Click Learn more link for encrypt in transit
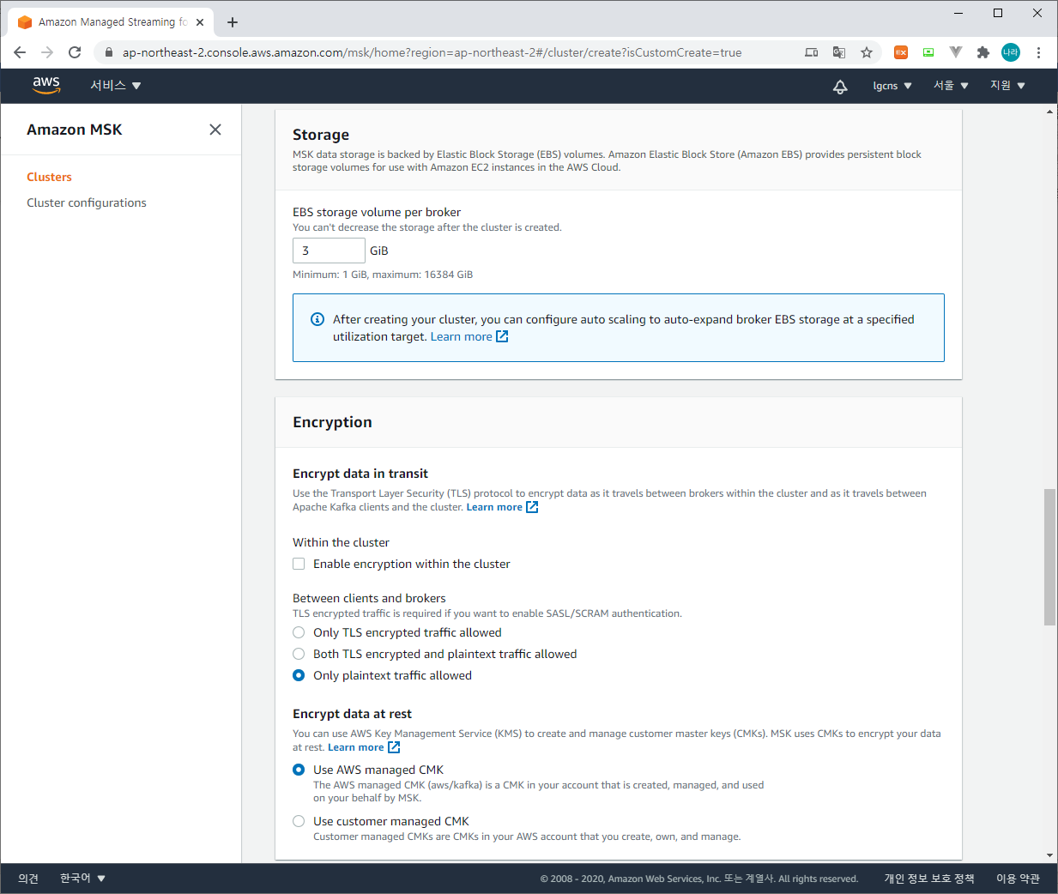The image size is (1058, 894). coord(502,507)
